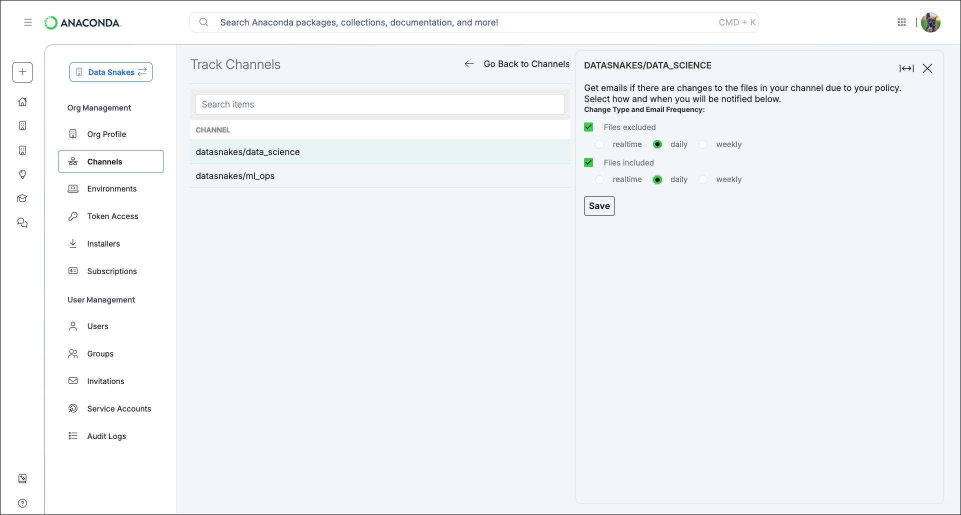Select daily for Files included

coord(657,179)
